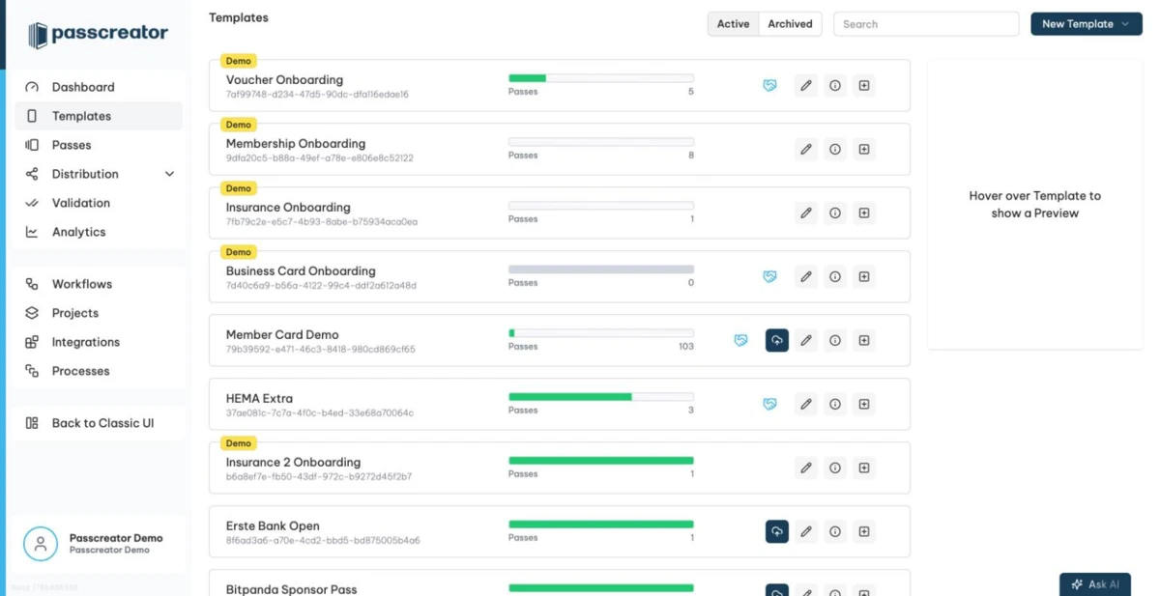Image resolution: width=1160 pixels, height=596 pixels.
Task: Open the Passcreator Demo account menu
Action: click(97, 543)
